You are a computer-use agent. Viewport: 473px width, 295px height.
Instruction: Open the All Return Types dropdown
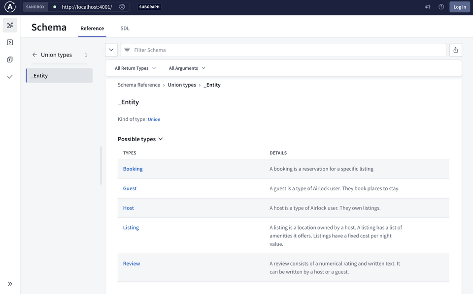(135, 68)
